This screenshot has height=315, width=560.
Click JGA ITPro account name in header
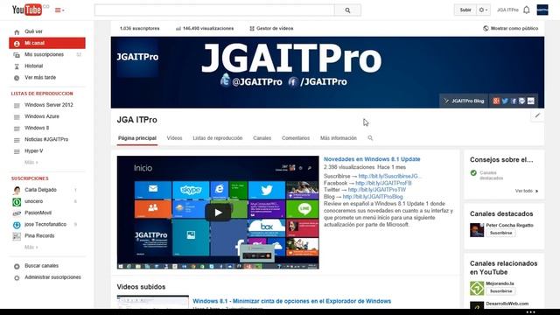507,10
